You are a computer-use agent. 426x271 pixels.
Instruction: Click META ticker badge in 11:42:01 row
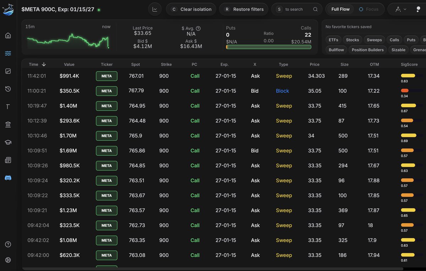(106, 76)
